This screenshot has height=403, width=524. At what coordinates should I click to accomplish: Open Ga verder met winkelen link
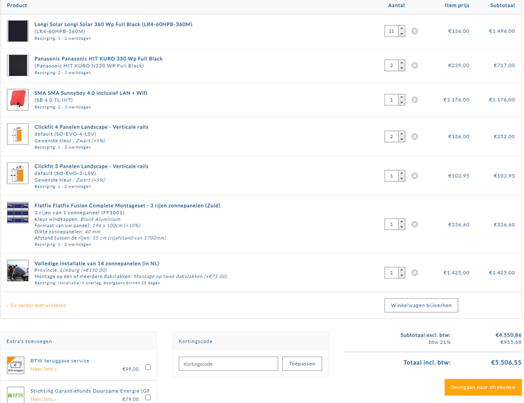tap(37, 305)
